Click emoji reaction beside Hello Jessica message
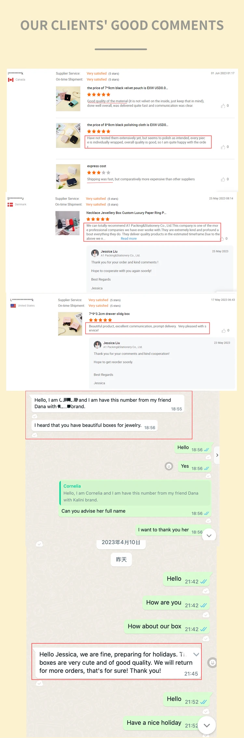This screenshot has width=244, height=738. tap(212, 663)
